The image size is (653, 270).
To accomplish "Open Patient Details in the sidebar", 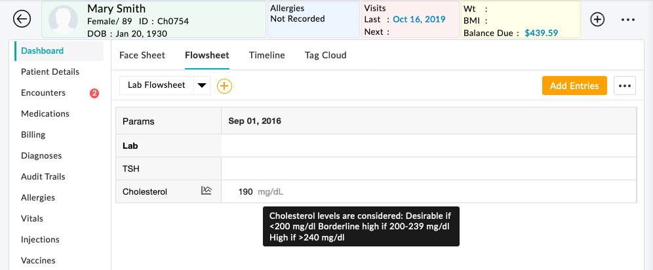I will 50,71.
